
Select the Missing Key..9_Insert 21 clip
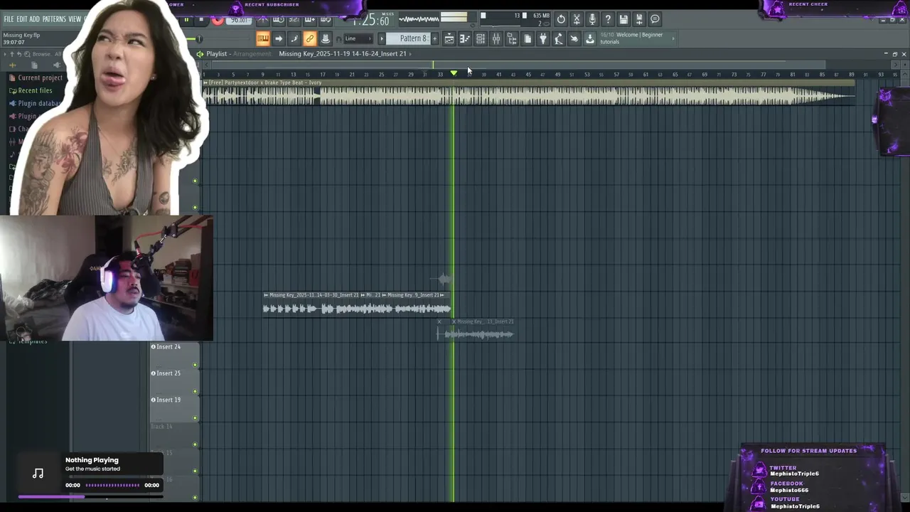[x=417, y=304]
